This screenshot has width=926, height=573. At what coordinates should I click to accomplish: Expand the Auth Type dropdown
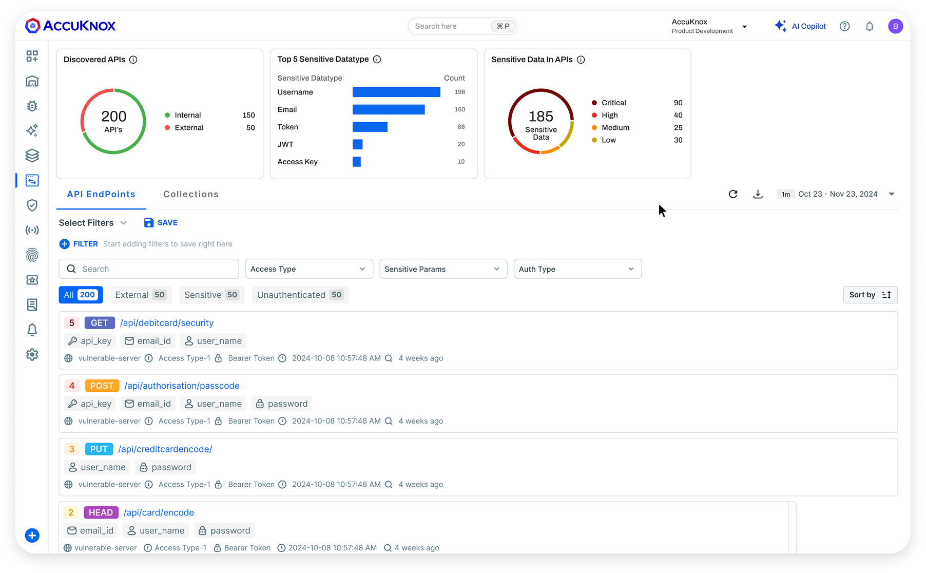coord(577,269)
